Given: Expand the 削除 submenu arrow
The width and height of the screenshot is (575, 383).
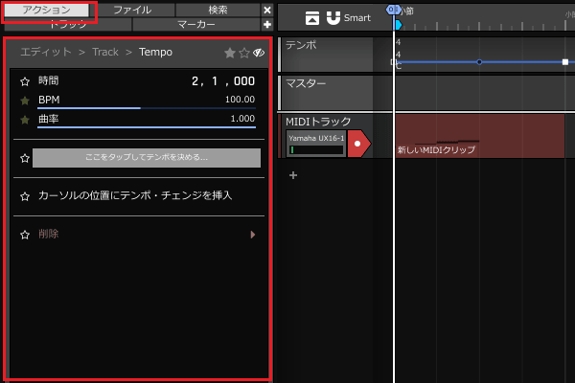Looking at the screenshot, I should [253, 234].
